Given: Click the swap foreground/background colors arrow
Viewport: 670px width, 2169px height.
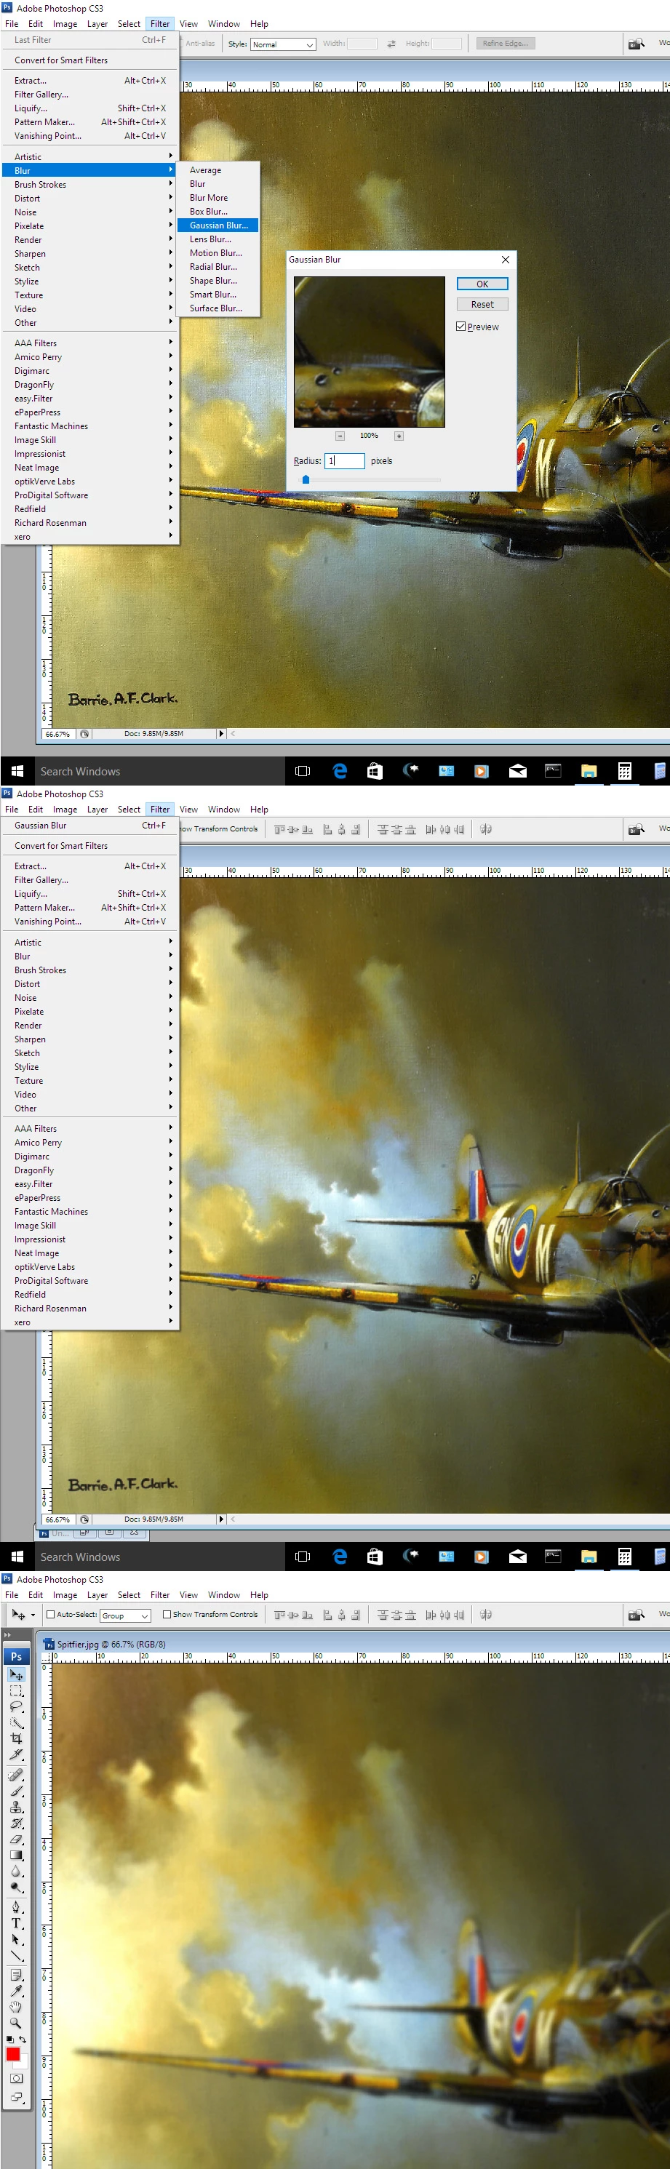Looking at the screenshot, I should pos(23,2040).
